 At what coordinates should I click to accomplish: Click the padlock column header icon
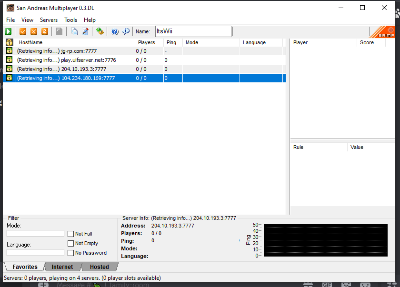(x=10, y=42)
